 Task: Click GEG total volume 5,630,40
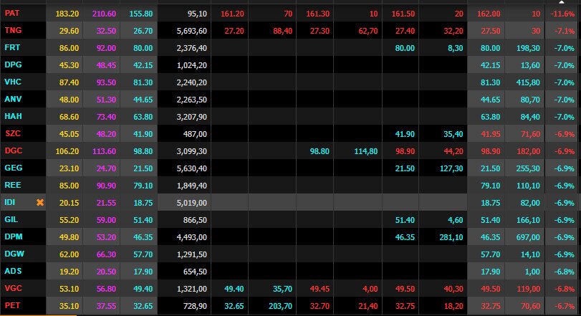191,168
